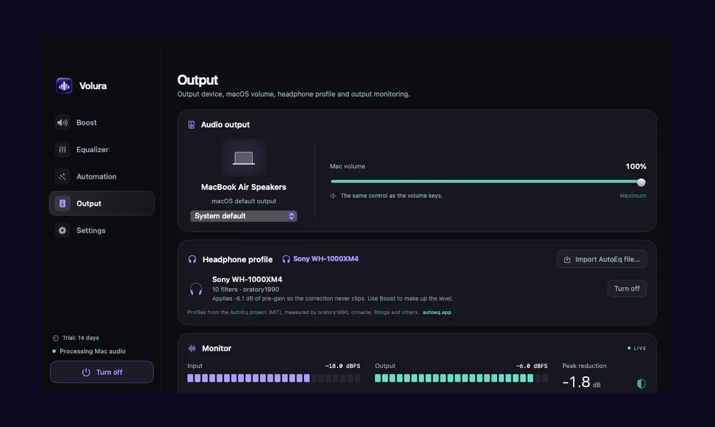The height and width of the screenshot is (427, 715).
Task: Click the macOS default output label
Action: pyautogui.click(x=244, y=201)
